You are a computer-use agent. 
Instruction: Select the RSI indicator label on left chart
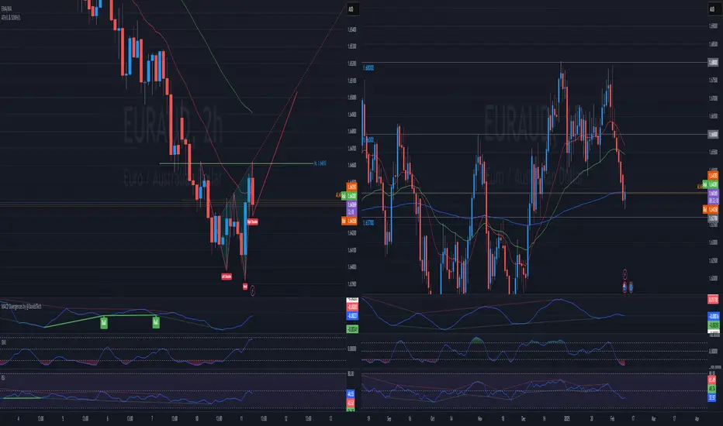(3, 378)
